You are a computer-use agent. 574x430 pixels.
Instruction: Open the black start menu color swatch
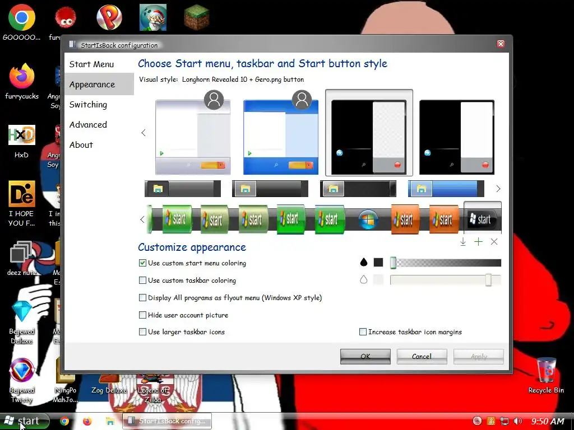click(x=378, y=262)
